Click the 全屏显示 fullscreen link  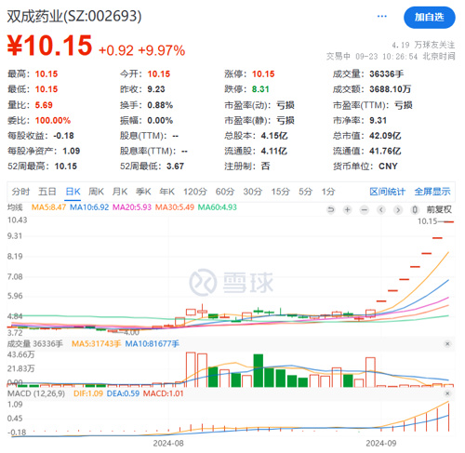pos(432,192)
